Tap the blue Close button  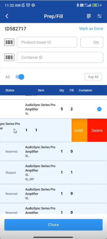point(54,225)
